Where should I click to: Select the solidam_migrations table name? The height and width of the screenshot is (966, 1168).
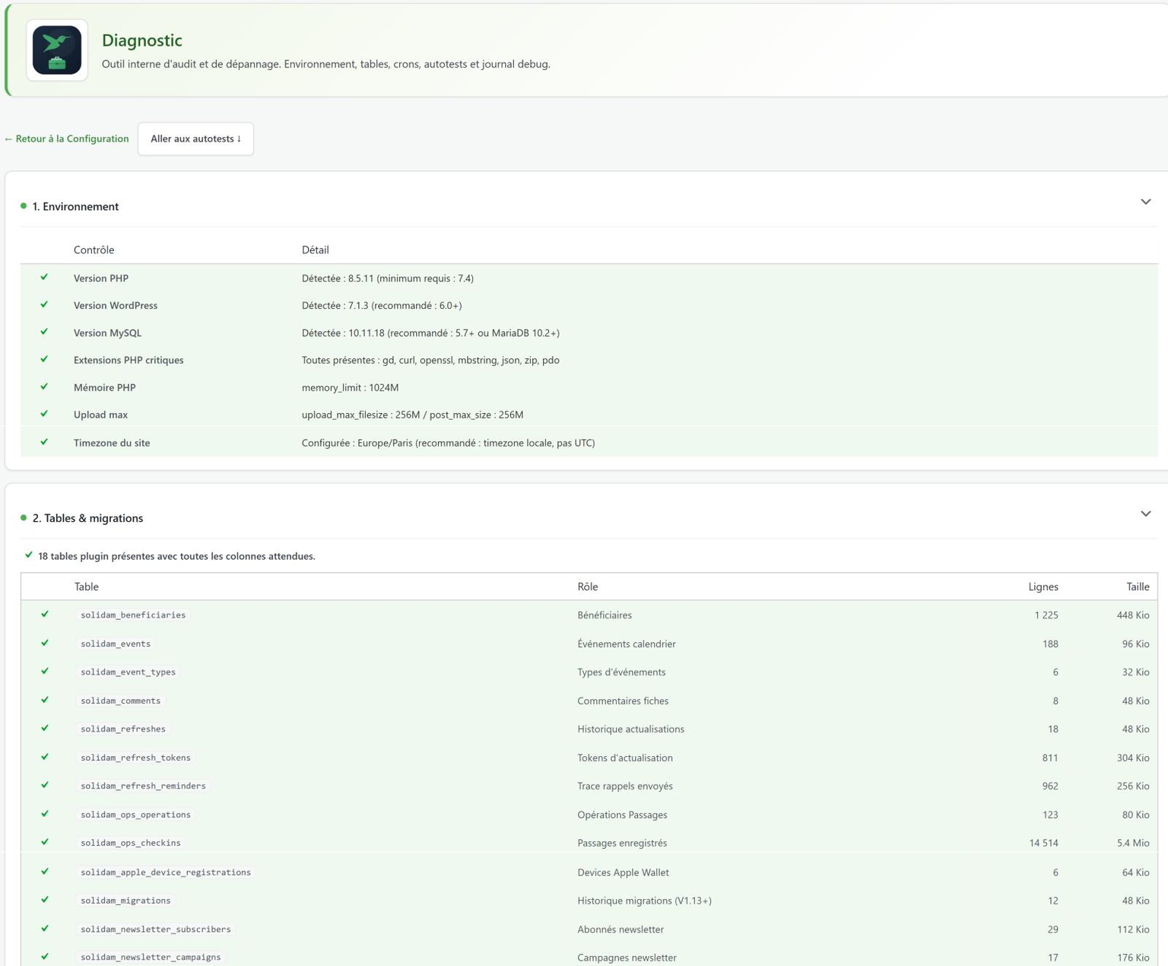[x=125, y=901]
